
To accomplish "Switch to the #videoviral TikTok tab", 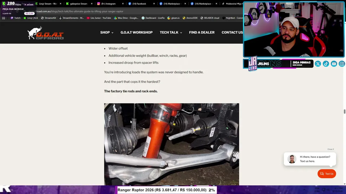I will point(232,4).
